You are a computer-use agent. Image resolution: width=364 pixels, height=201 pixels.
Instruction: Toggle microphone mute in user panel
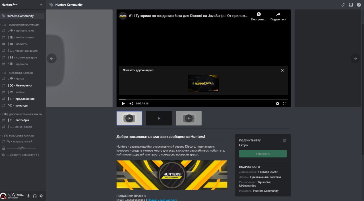point(28,196)
